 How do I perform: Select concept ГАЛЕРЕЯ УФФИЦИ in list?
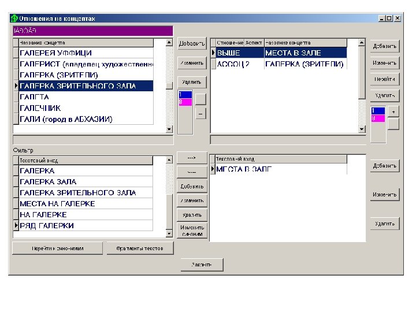pos(86,53)
